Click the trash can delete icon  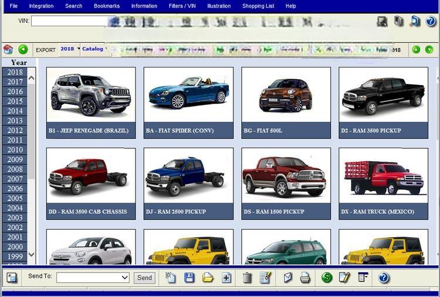point(247,278)
